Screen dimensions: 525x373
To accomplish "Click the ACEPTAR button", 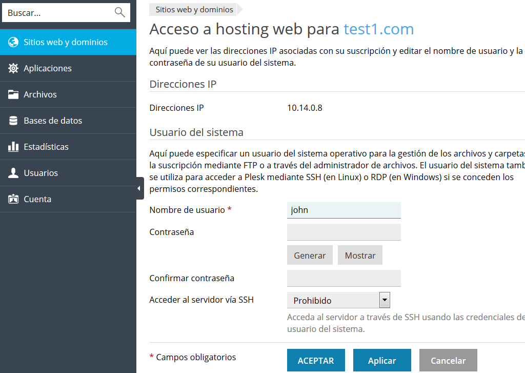I will (316, 361).
